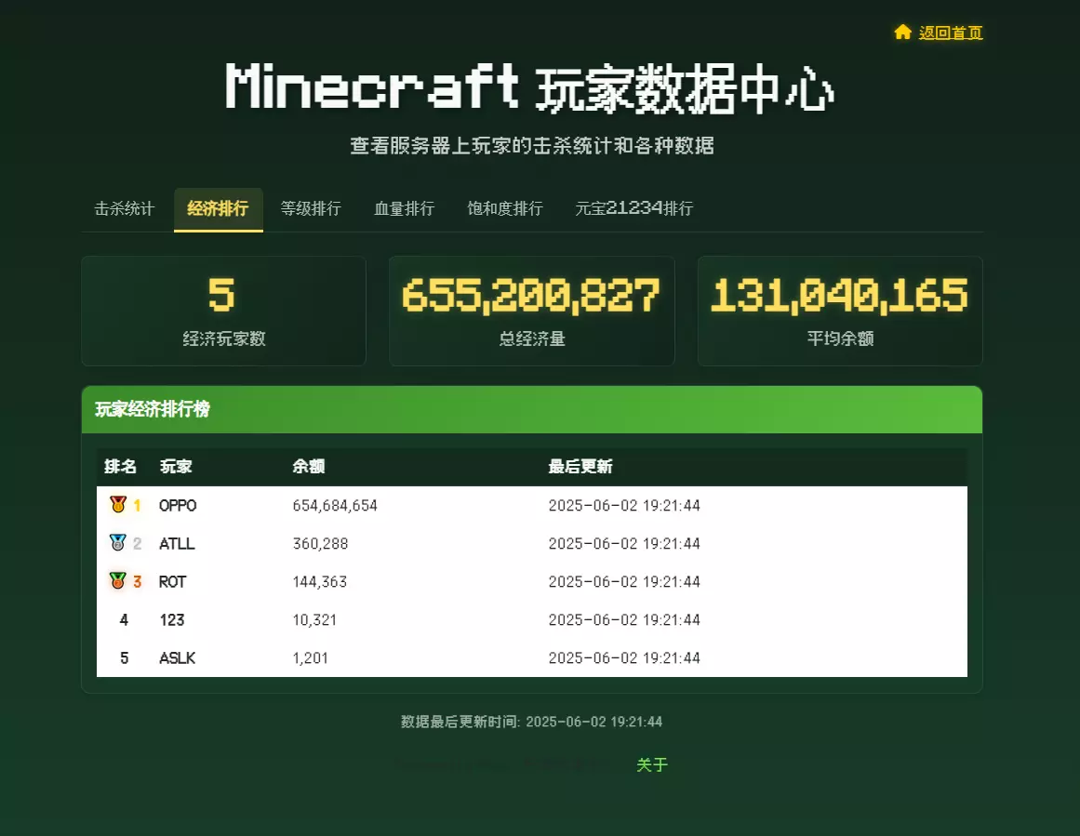Click the balance 144,363
1080x836 pixels.
point(320,582)
